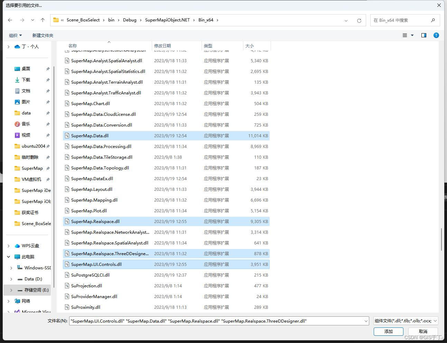Expand the Data (D:) drive node
Screen dimensions: 447x343
pos(11,279)
